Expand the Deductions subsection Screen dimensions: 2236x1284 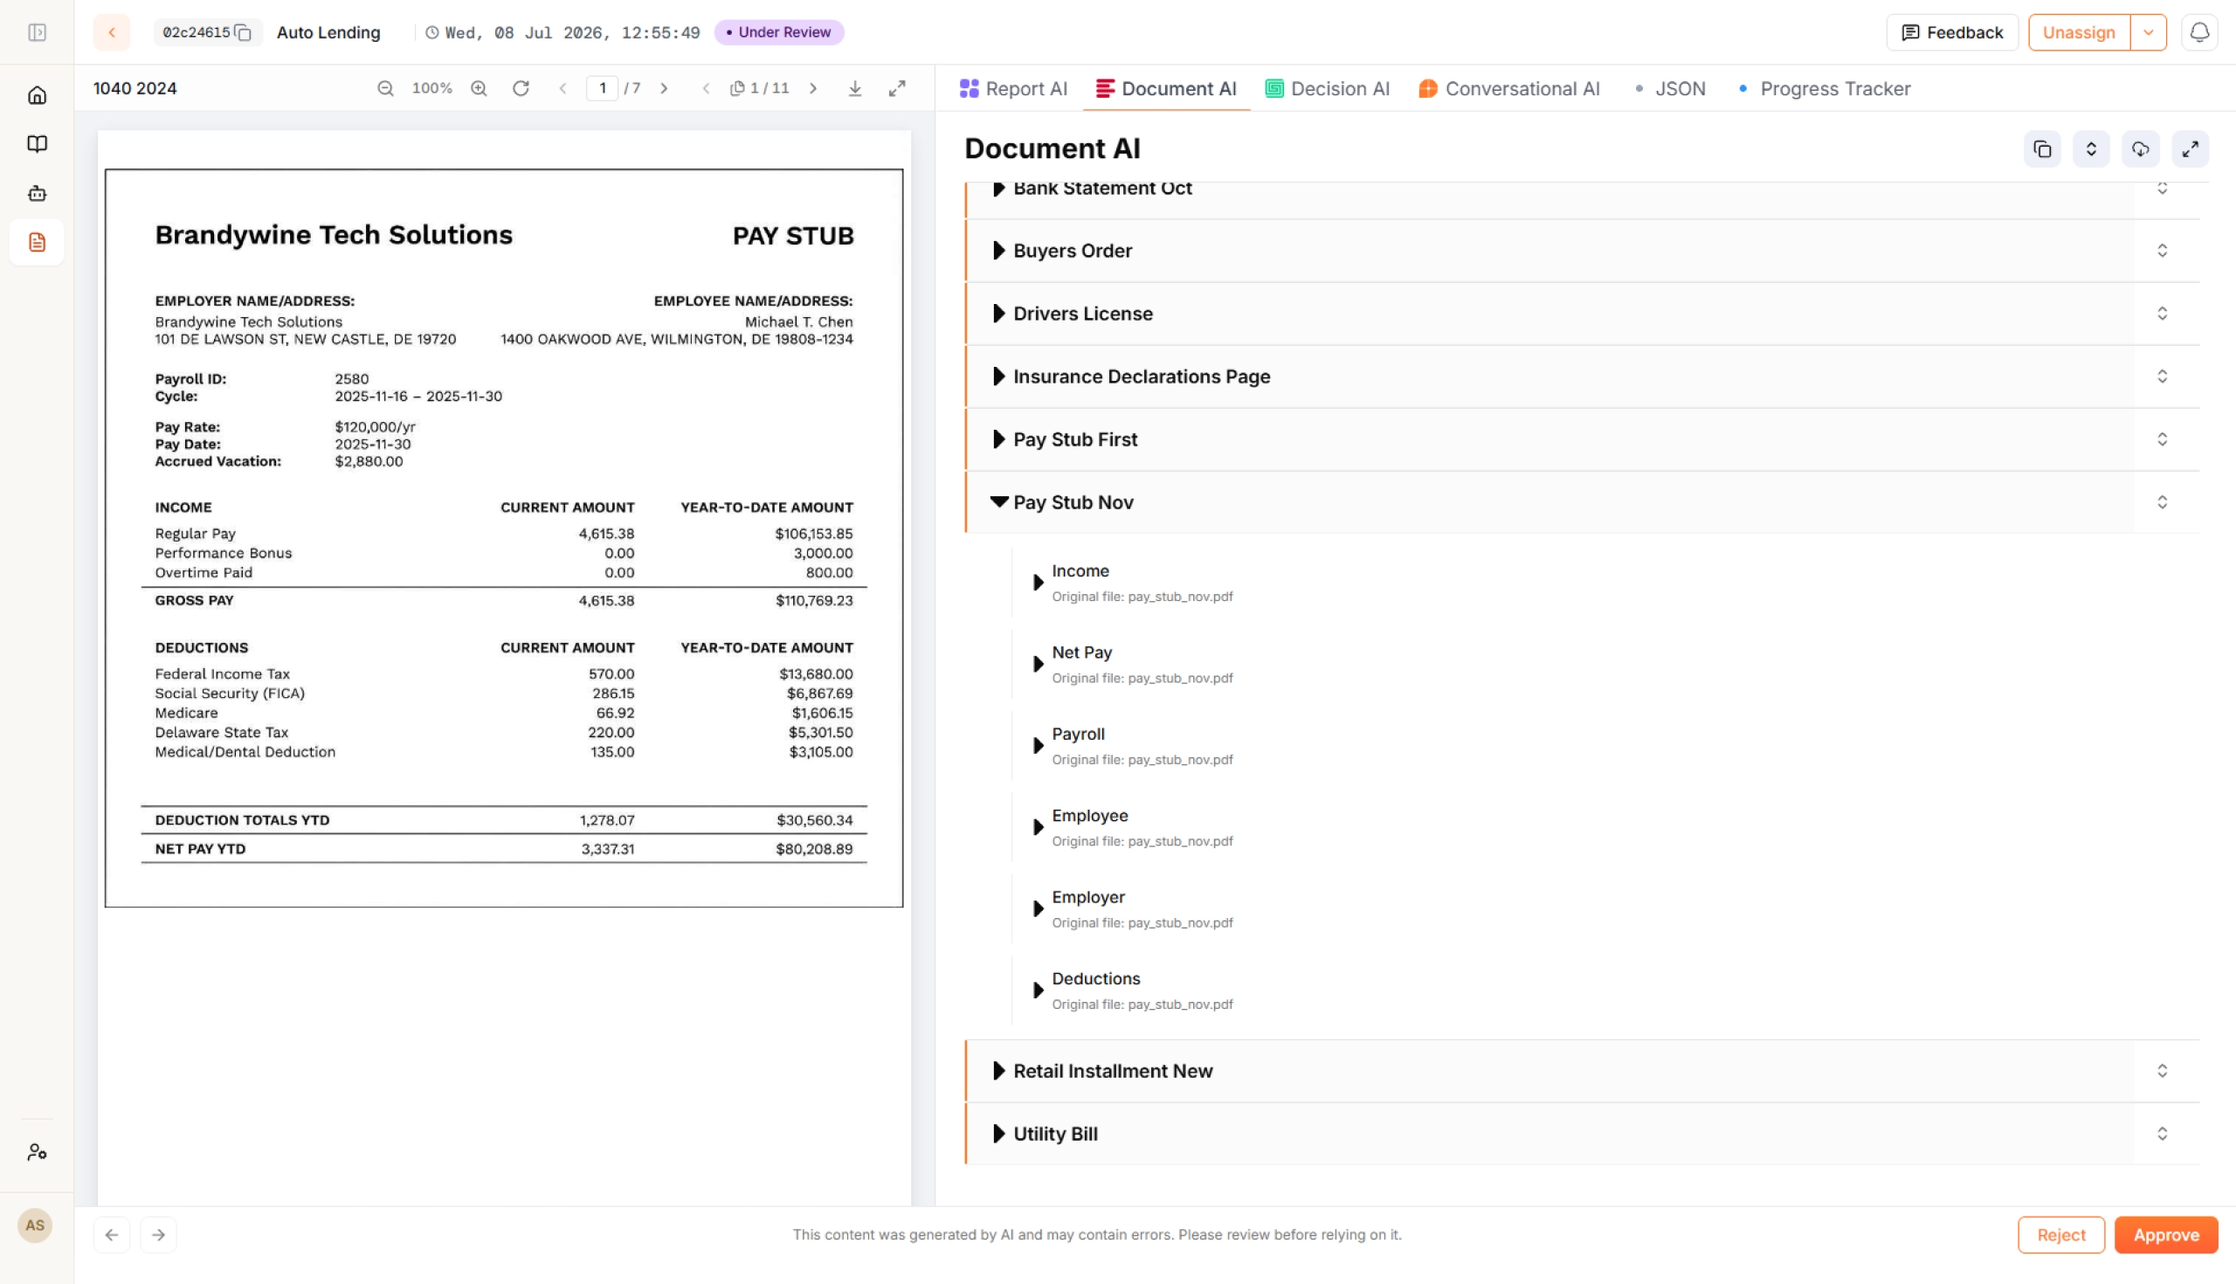pos(1039,991)
